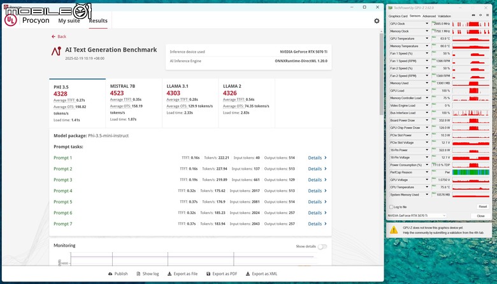Viewport: 497px width, 284px height.
Task: Click the GPU-Z warning triangle icon
Action: [x=394, y=230]
